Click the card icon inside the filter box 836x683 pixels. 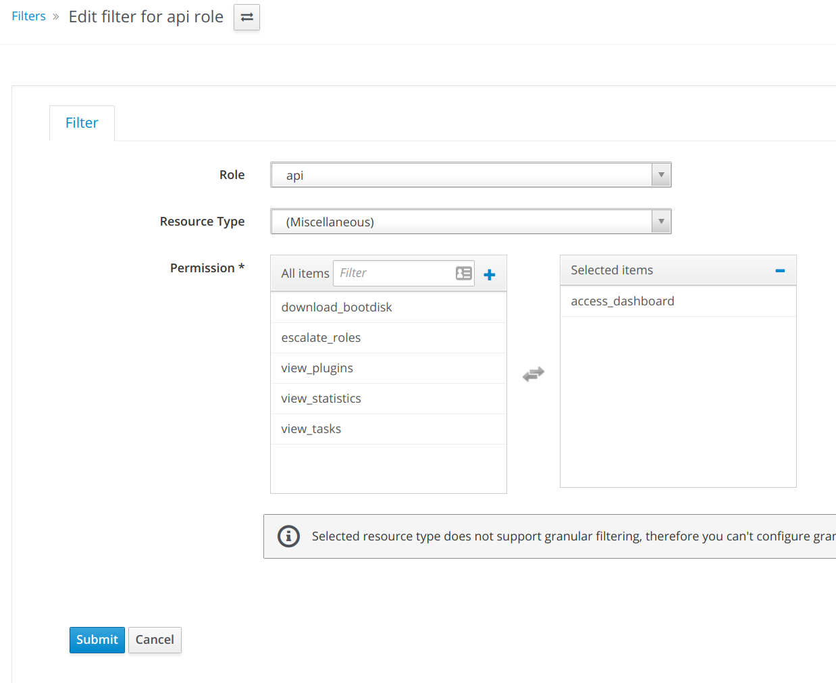[x=464, y=273]
